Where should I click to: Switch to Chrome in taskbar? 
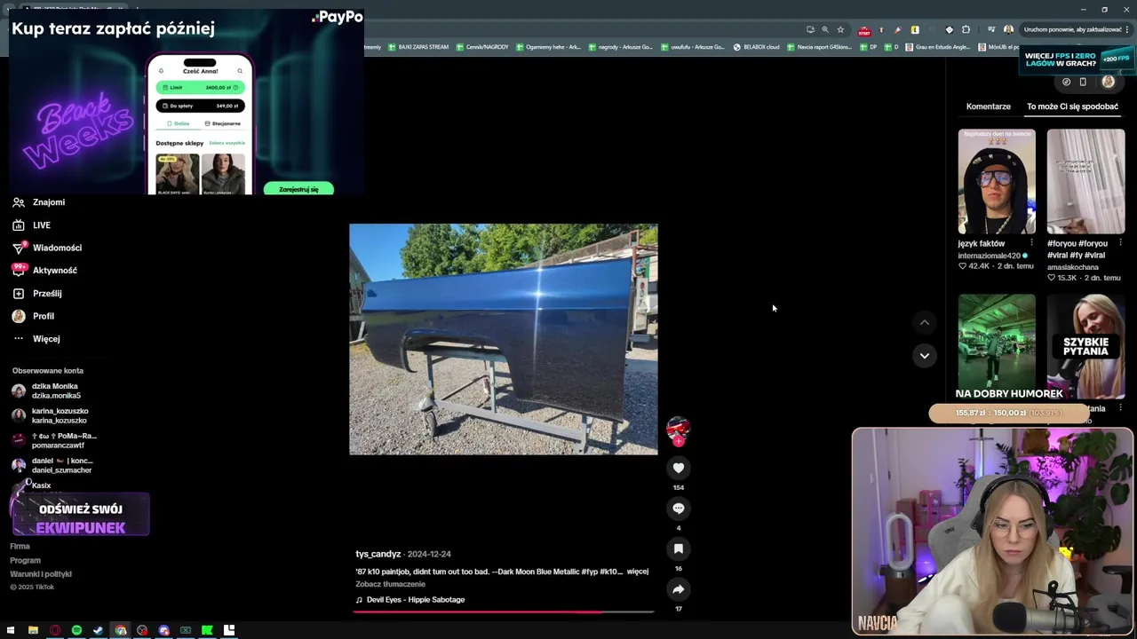(x=120, y=631)
